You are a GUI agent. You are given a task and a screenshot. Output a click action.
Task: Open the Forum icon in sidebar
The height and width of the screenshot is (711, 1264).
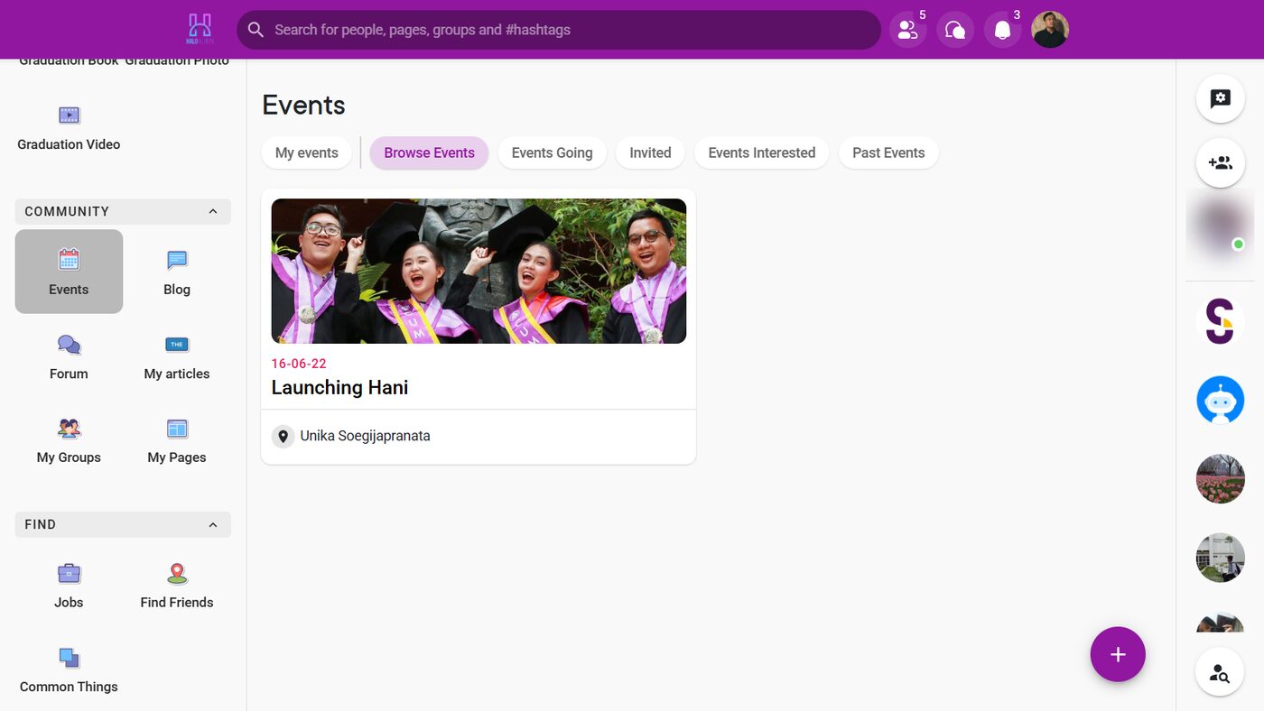pos(69,345)
